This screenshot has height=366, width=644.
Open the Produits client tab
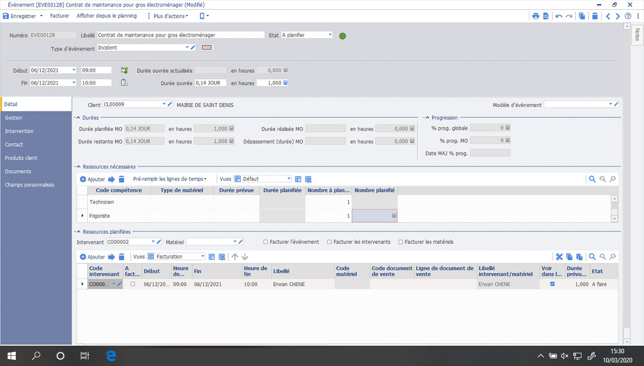(x=36, y=158)
